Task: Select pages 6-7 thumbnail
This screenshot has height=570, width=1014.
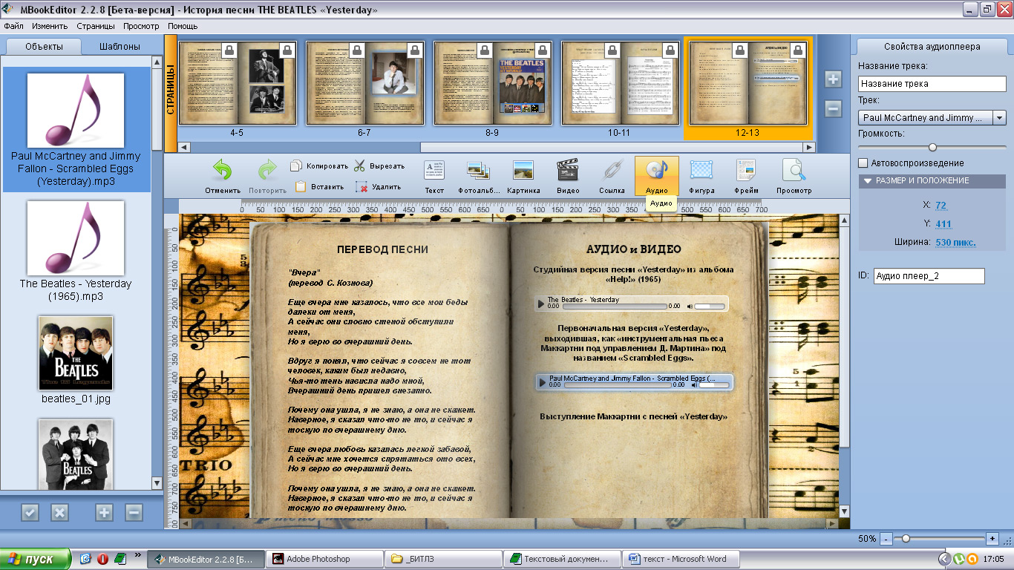Action: pyautogui.click(x=364, y=83)
